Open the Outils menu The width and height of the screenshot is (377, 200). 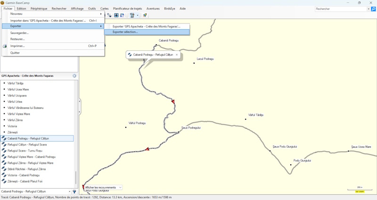point(92,8)
